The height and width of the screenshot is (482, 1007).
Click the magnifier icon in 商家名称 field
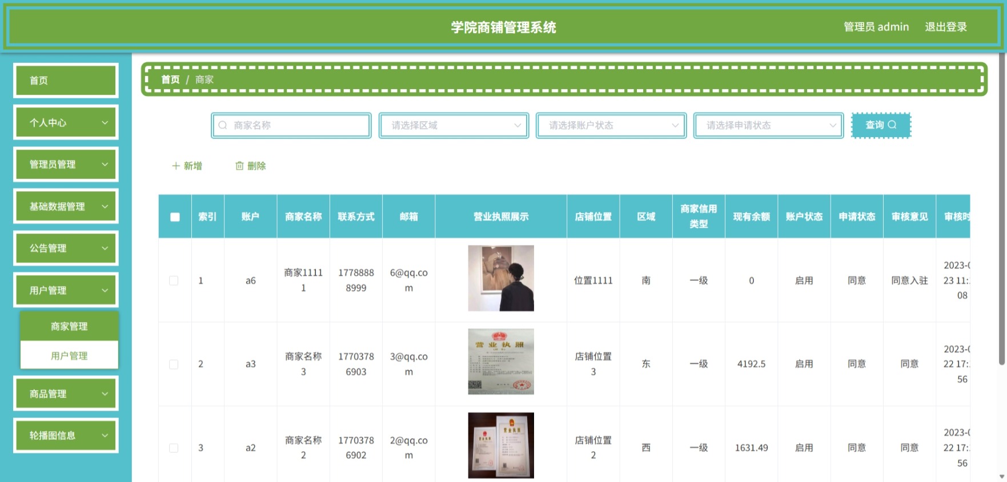click(x=223, y=125)
